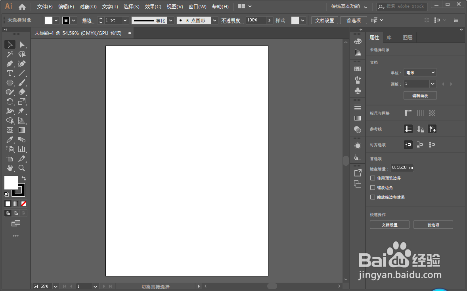Select the Blend tool
This screenshot has width=467, height=291.
tap(22, 140)
